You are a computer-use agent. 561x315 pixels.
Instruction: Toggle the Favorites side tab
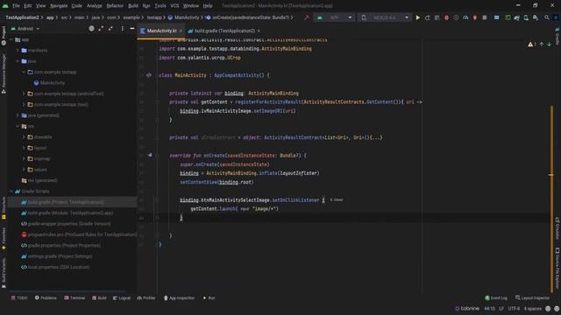[x=4, y=239]
